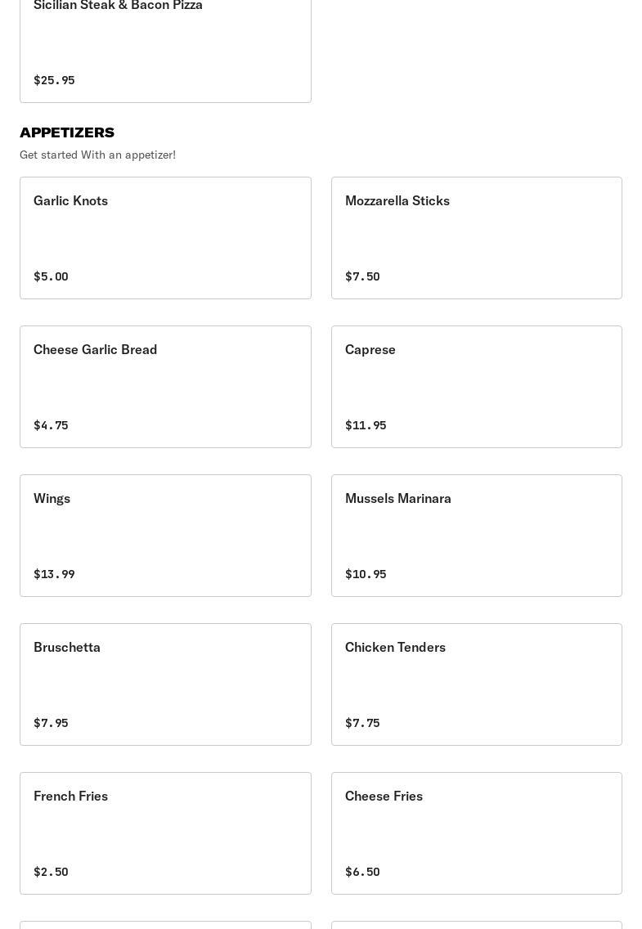Click the $11.95 Caprese price
Screen dimensions: 642x929
point(366,425)
